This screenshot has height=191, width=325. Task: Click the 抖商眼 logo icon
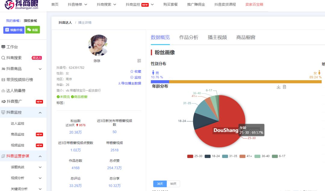click(9, 5)
